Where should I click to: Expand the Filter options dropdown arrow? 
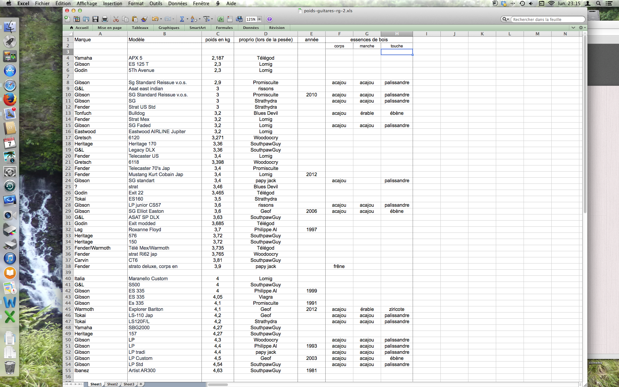point(212,19)
